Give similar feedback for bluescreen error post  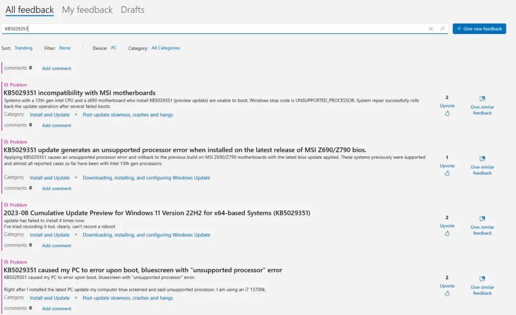[x=482, y=286]
